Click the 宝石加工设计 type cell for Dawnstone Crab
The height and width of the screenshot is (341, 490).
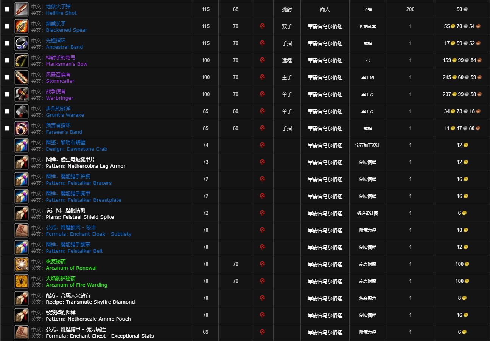point(368,145)
